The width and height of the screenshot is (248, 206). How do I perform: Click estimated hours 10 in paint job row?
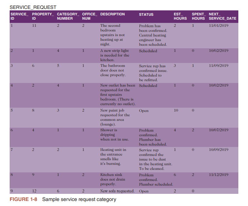coord(176,111)
